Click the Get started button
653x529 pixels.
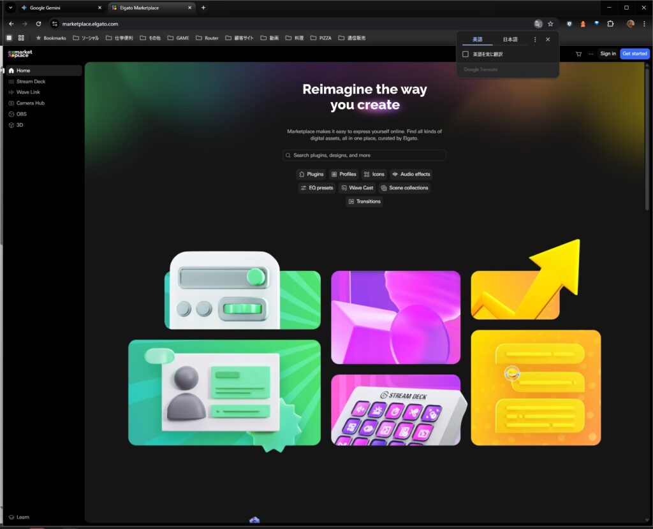pos(635,54)
